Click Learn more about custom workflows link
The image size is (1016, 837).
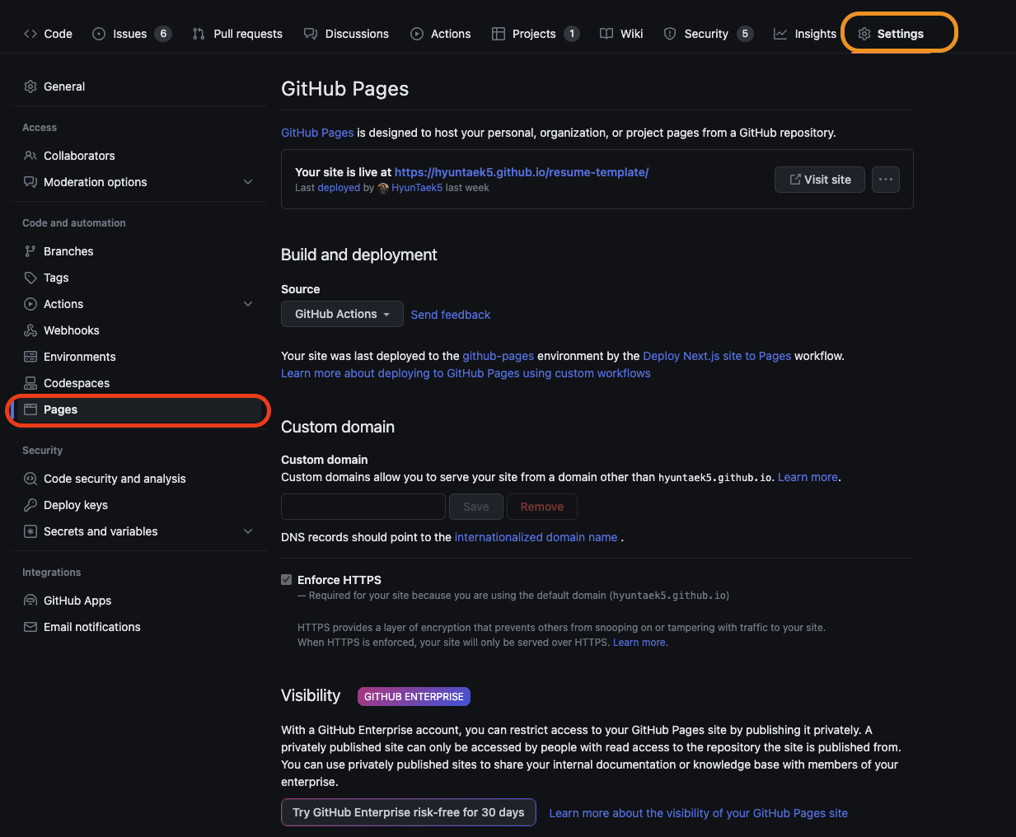(466, 373)
